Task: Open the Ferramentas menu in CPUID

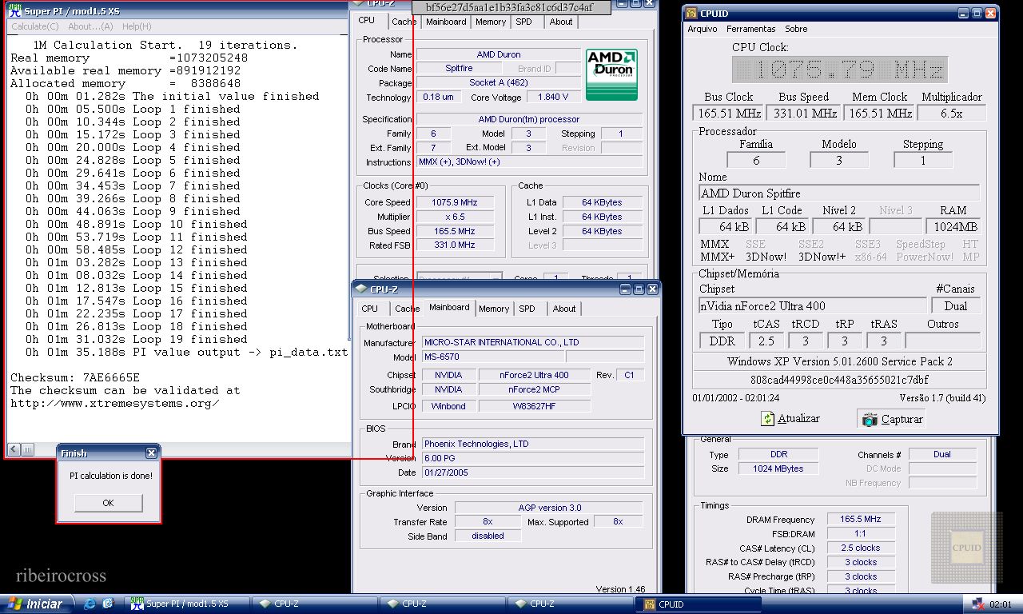Action: click(x=751, y=29)
